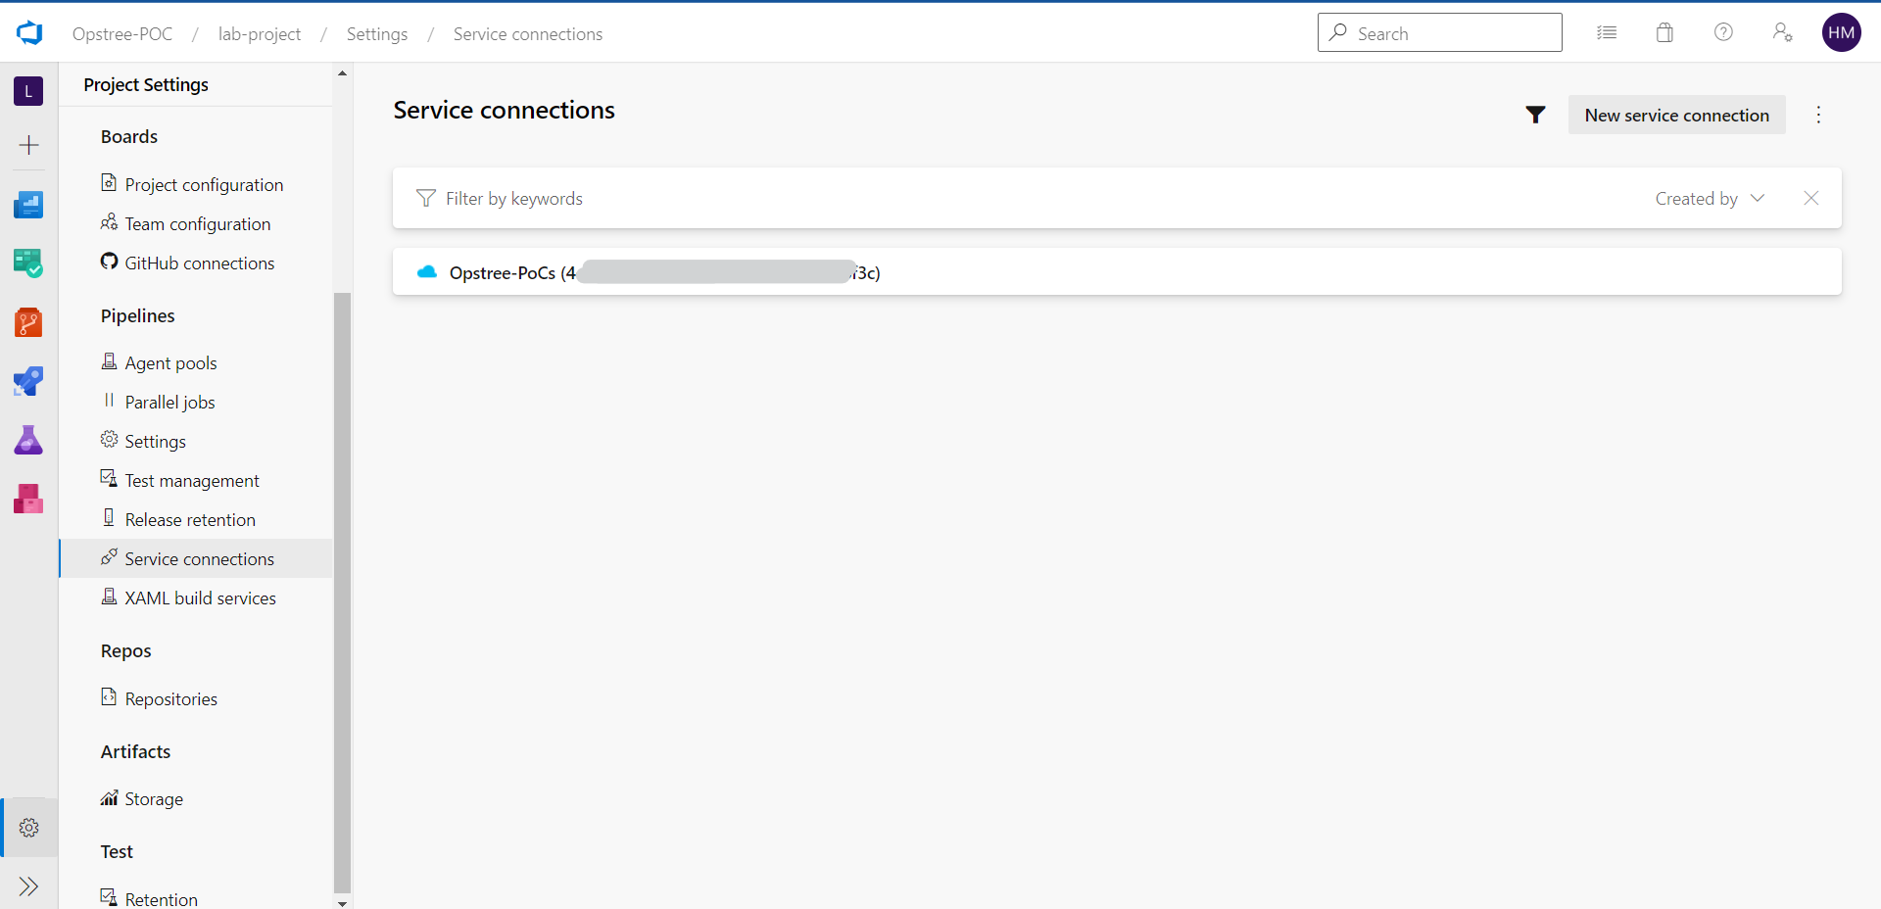Toggle the filter funnel icon near New service connection

(x=1535, y=116)
